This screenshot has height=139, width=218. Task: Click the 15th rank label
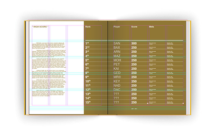pos(88,102)
